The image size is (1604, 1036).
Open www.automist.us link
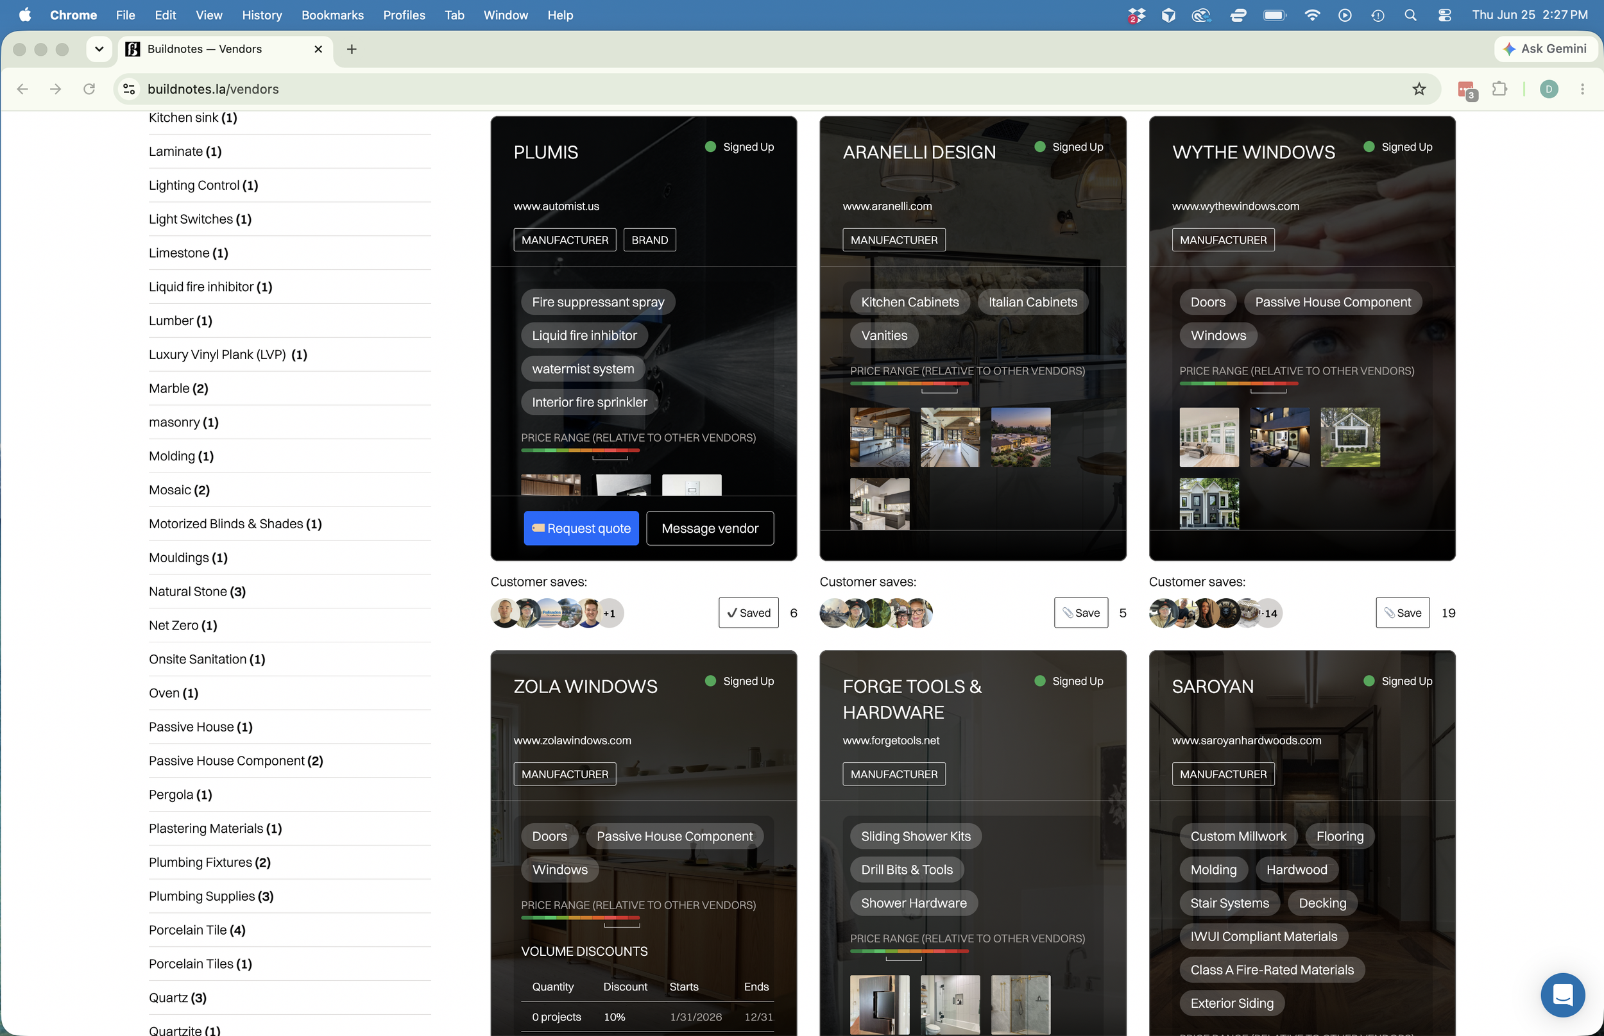pyautogui.click(x=556, y=206)
